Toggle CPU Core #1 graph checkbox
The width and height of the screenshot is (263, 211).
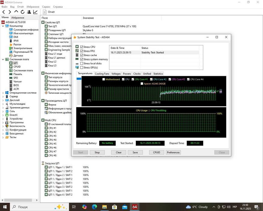pyautogui.click(x=133, y=79)
